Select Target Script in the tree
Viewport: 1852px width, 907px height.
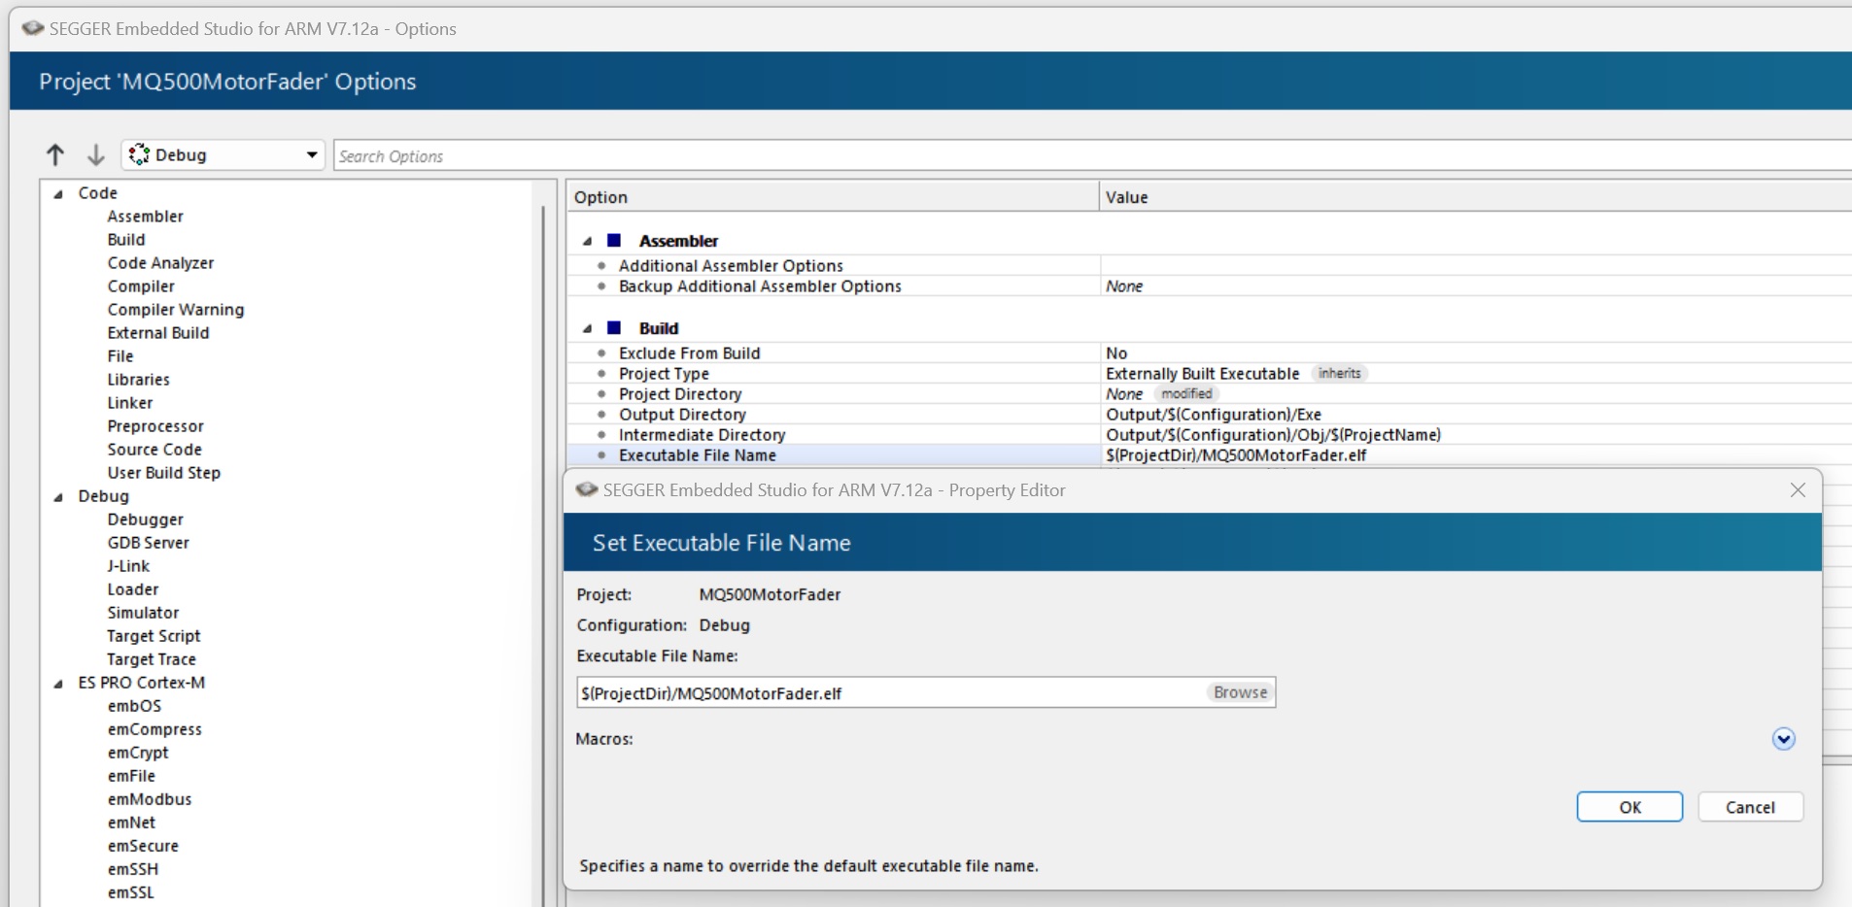154,636
